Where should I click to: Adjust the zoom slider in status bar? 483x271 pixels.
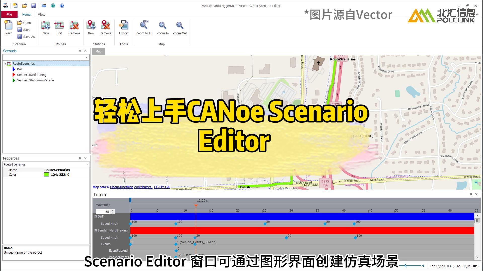click(405, 266)
